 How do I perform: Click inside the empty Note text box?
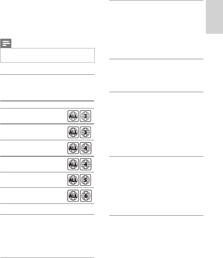pos(47,55)
